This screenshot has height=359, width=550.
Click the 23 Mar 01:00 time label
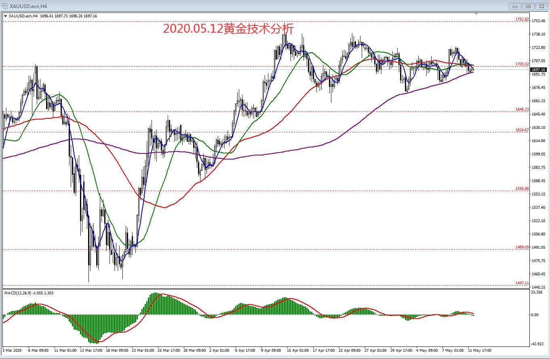pos(143,351)
